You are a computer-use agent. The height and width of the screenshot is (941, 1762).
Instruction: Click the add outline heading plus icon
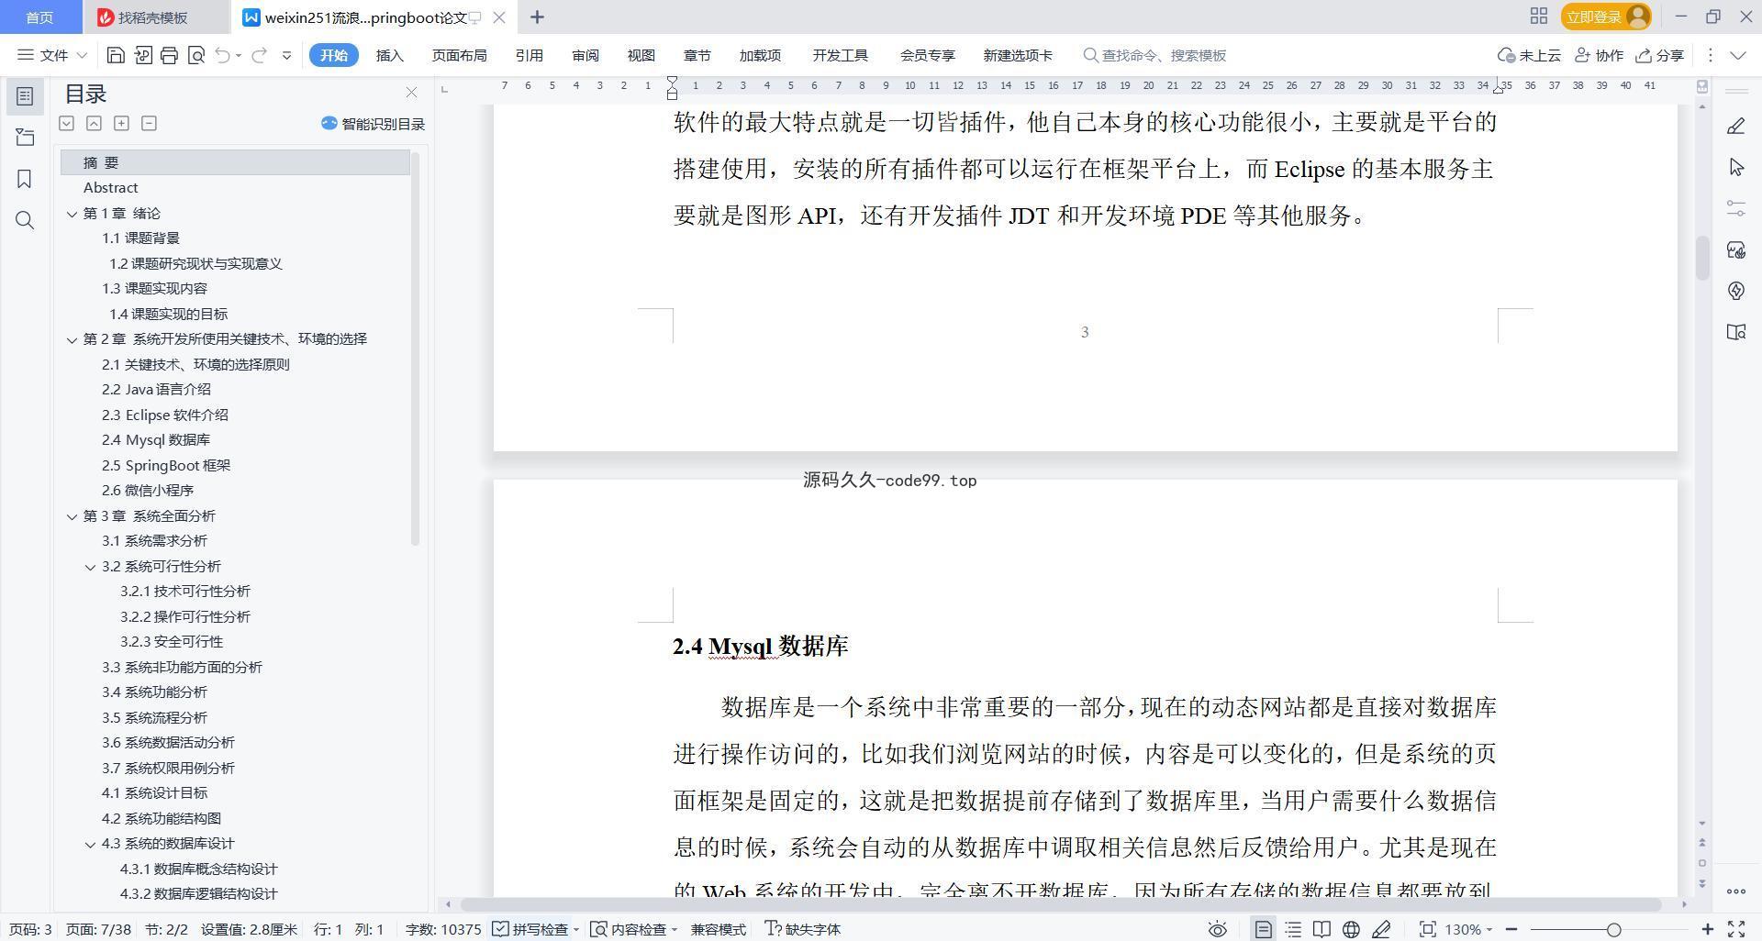pos(121,123)
